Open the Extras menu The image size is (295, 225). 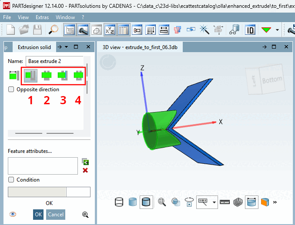(x=42, y=17)
